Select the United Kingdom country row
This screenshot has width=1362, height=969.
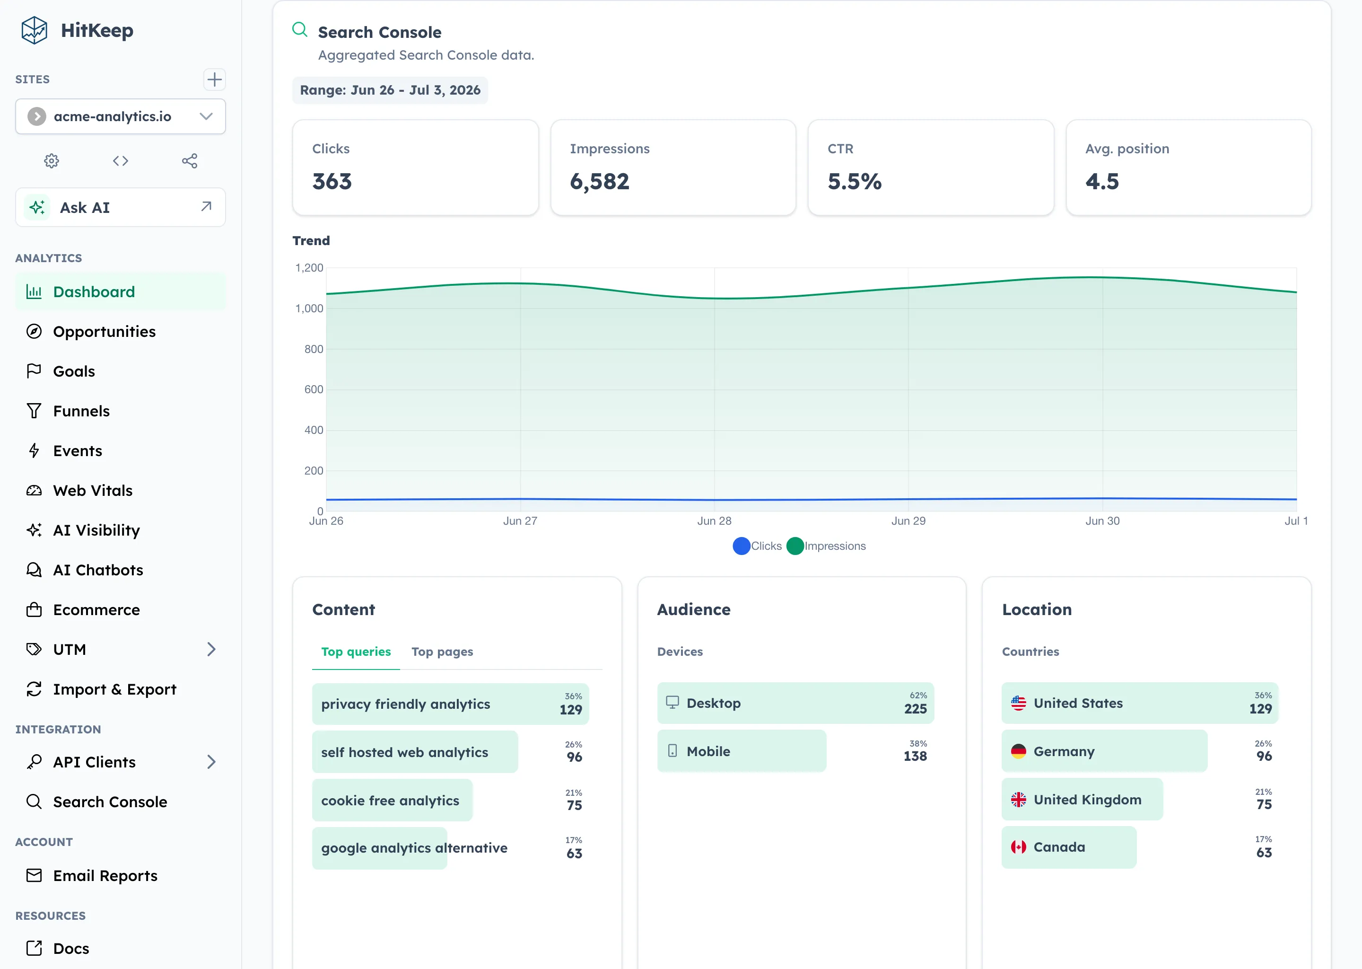(1140, 799)
